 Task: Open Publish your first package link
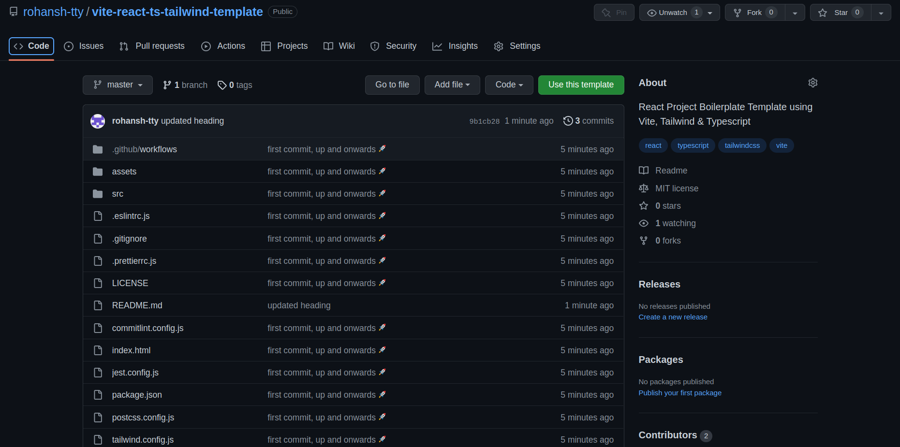(x=680, y=393)
